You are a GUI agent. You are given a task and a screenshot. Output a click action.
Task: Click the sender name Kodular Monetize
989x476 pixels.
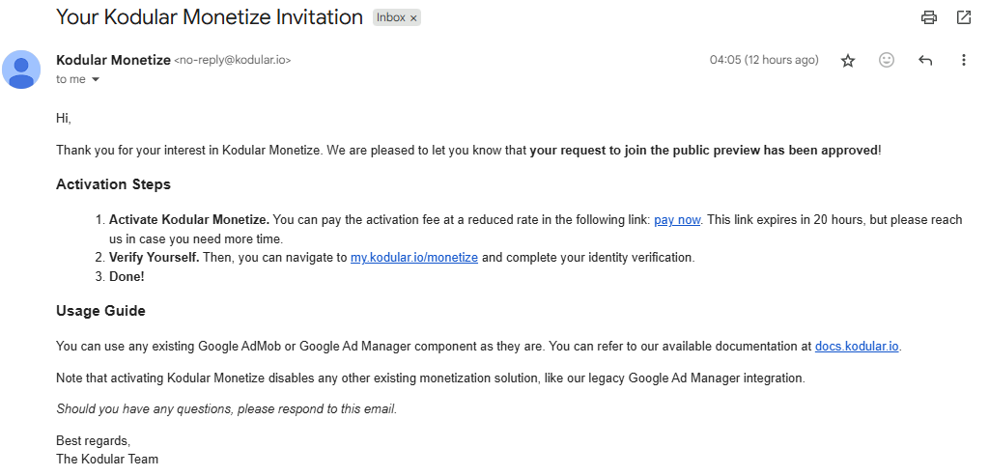[x=114, y=60]
